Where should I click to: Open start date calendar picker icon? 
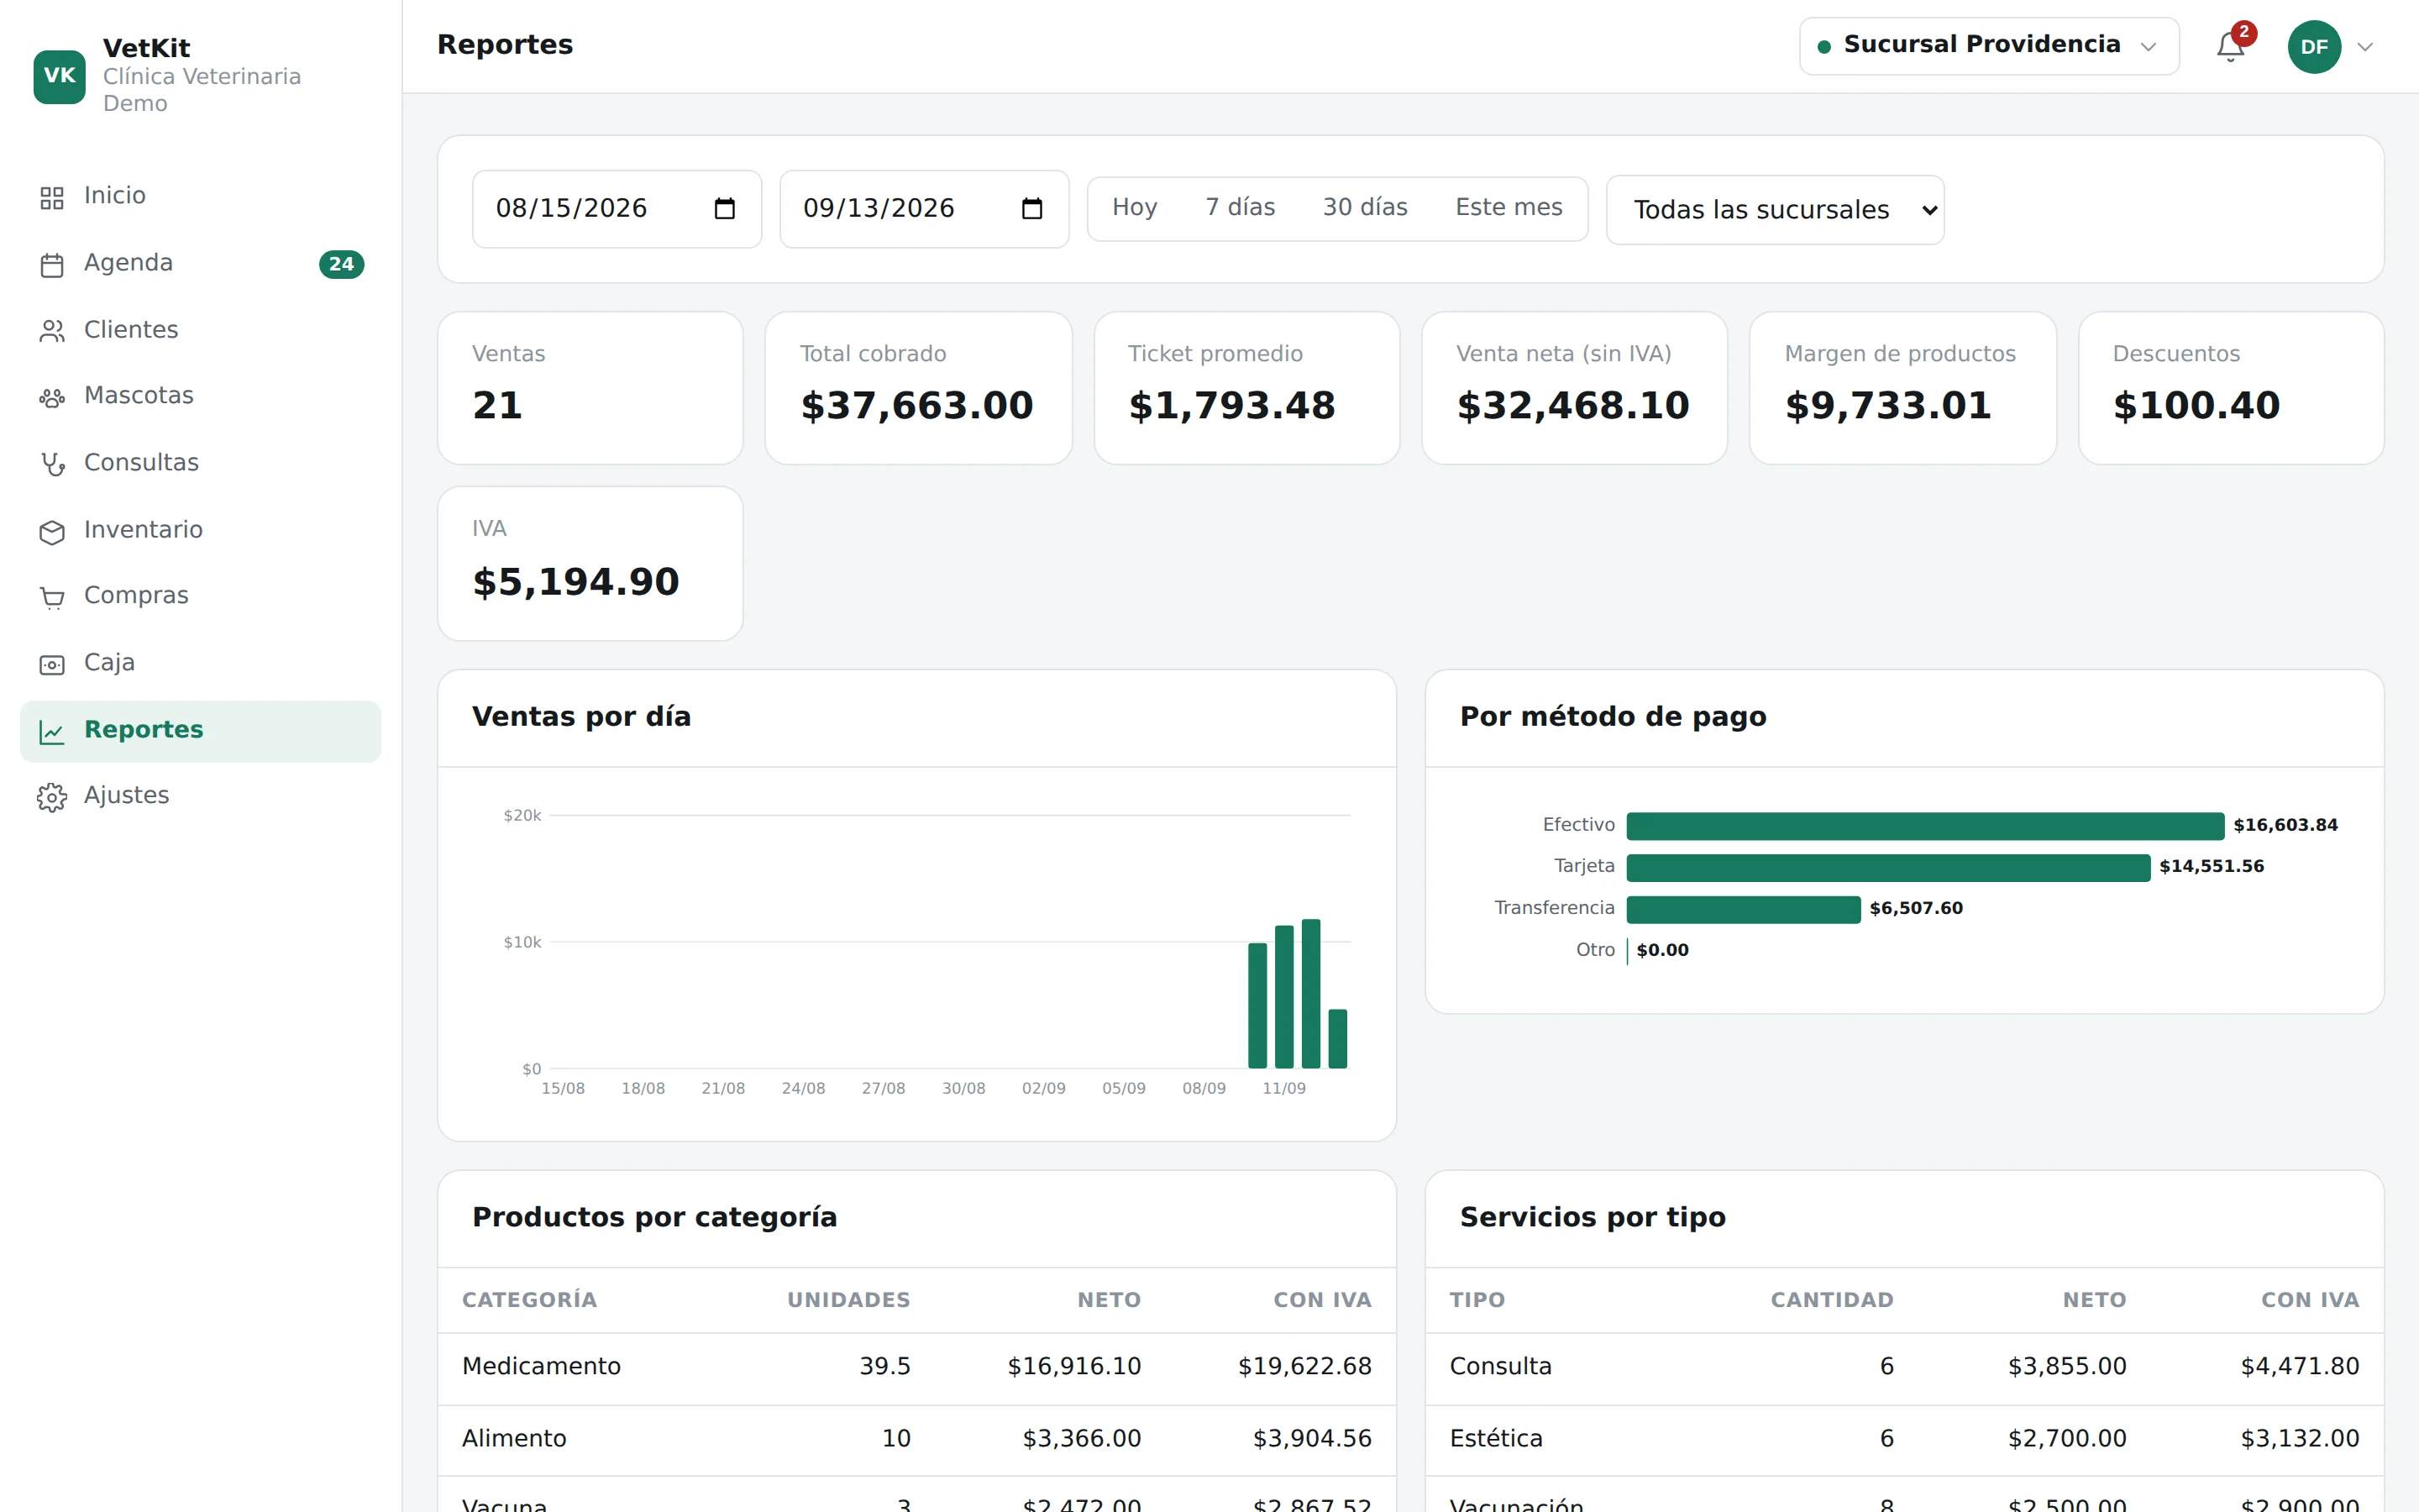(725, 208)
